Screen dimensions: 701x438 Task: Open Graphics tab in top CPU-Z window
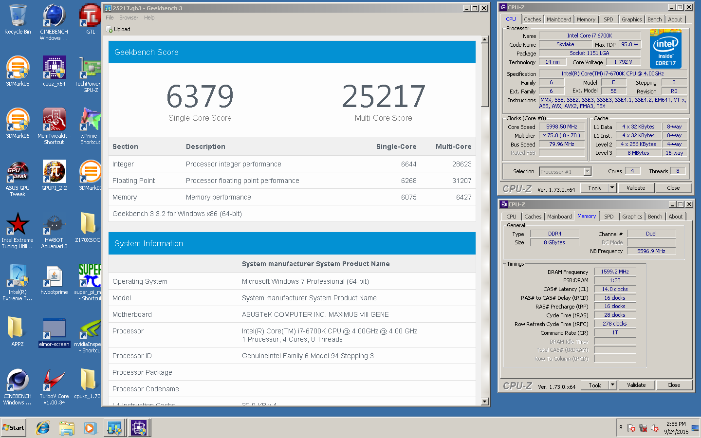point(631,19)
